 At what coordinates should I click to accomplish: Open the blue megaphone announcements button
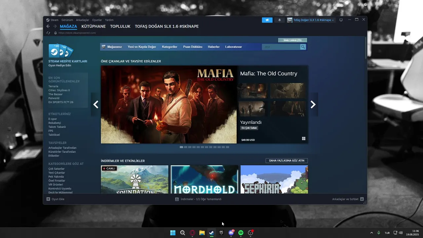tap(267, 20)
